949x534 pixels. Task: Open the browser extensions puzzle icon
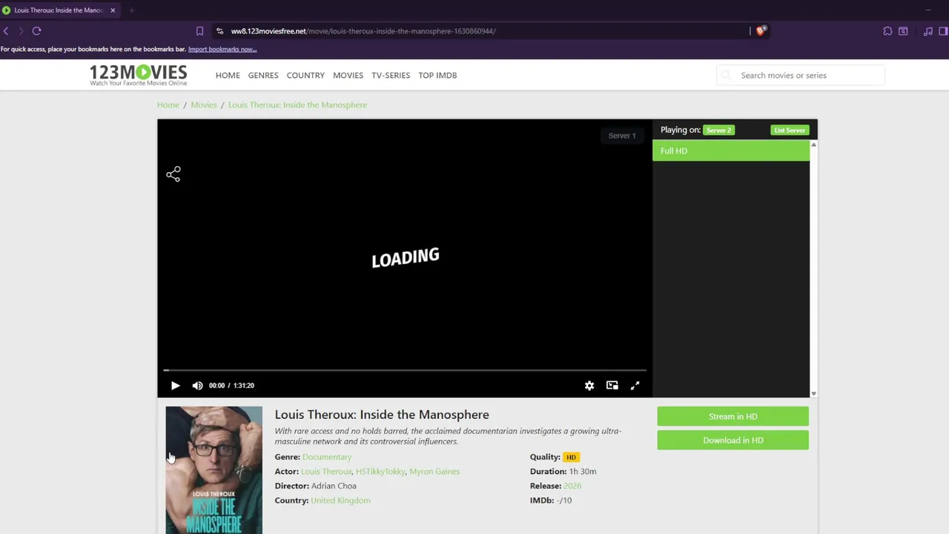coord(887,31)
